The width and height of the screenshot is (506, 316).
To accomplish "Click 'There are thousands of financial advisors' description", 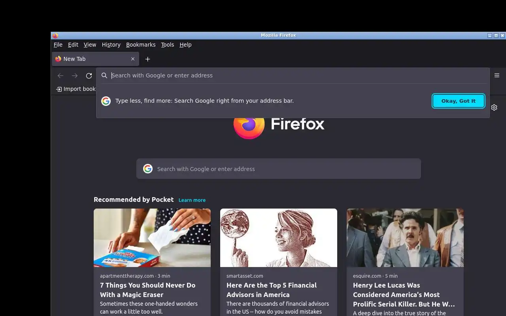I will click(x=278, y=308).
